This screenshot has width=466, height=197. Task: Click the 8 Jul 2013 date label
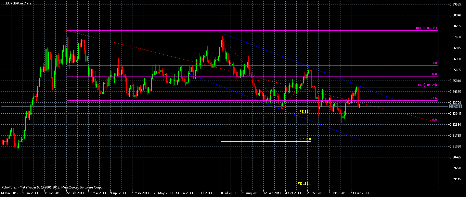pos(205,193)
